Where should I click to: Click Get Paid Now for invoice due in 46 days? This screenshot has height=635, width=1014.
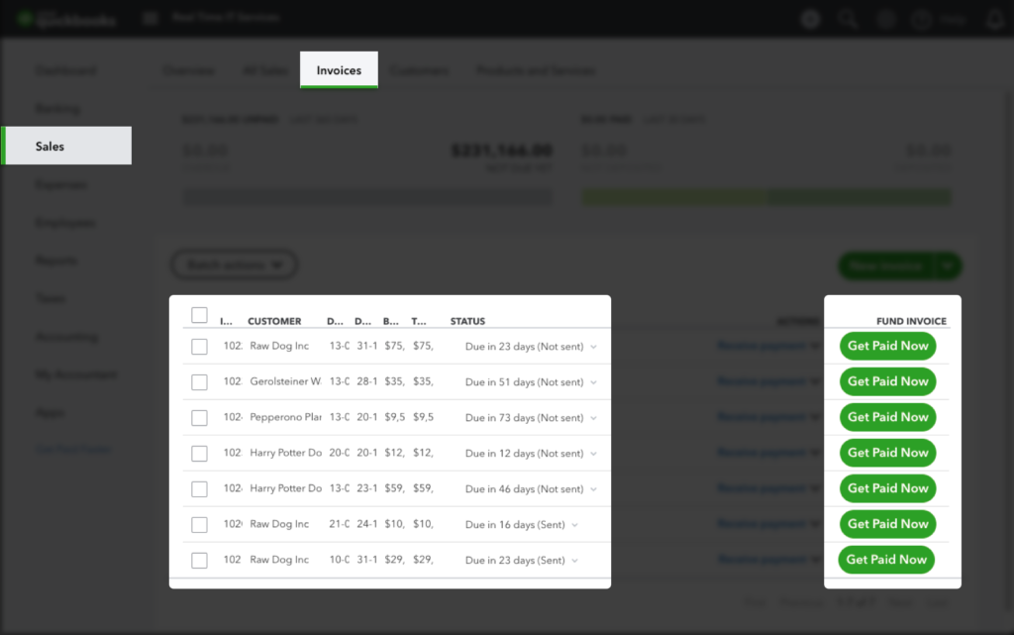pyautogui.click(x=888, y=488)
